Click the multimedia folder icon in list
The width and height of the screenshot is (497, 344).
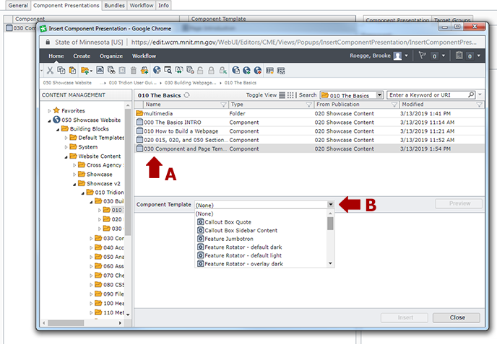(x=140, y=114)
